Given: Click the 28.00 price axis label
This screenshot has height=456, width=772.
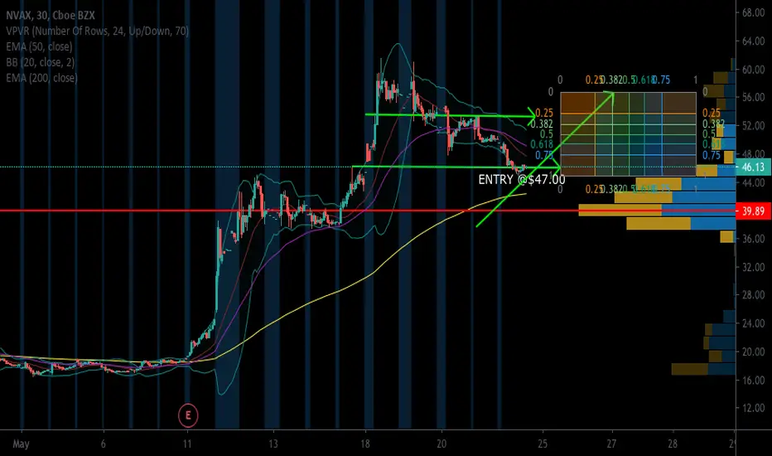Looking at the screenshot, I should click(753, 295).
